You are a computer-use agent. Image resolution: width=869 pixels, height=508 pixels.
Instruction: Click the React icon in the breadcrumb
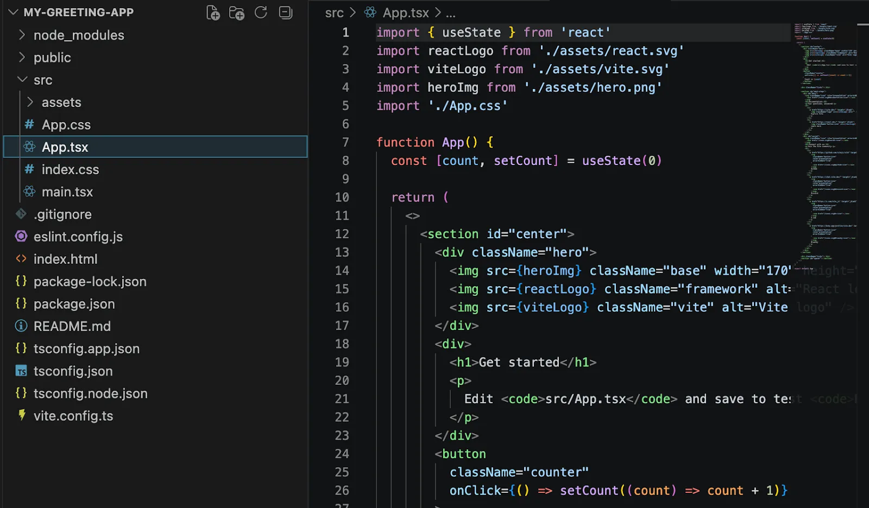tap(370, 12)
